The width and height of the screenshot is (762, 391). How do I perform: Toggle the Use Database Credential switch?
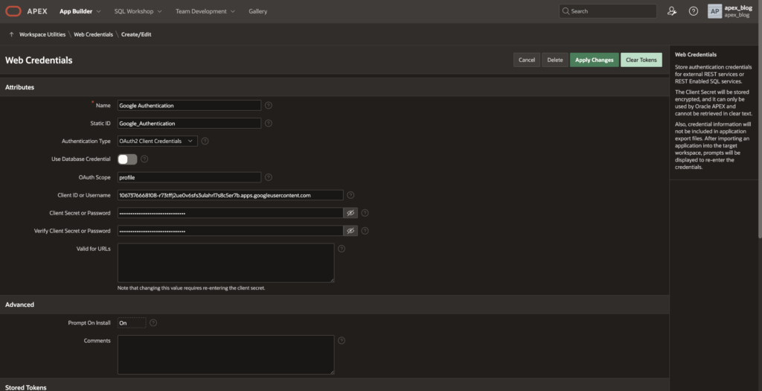pyautogui.click(x=127, y=159)
